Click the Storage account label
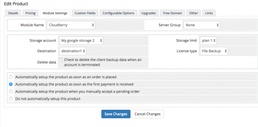This screenshot has height=127, width=258. coord(43,40)
